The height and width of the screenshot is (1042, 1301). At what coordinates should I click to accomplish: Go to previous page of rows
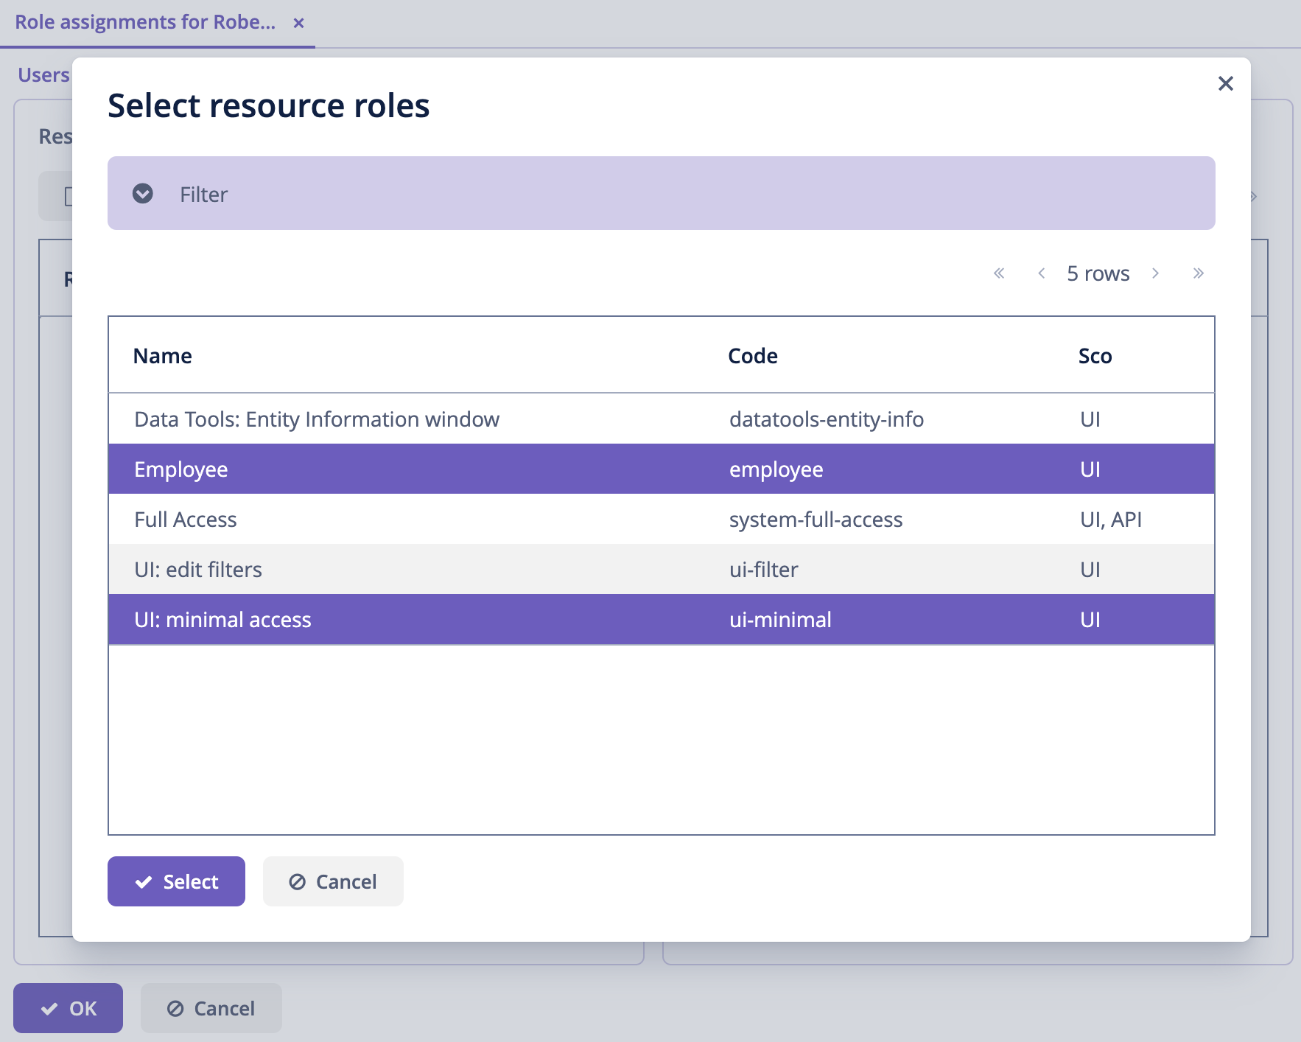coord(1042,273)
